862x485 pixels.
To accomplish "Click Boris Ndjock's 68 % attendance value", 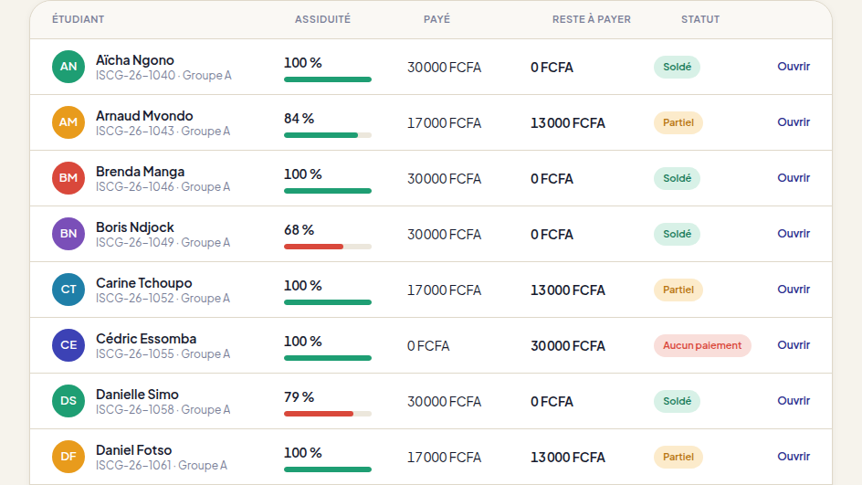I will pyautogui.click(x=300, y=230).
